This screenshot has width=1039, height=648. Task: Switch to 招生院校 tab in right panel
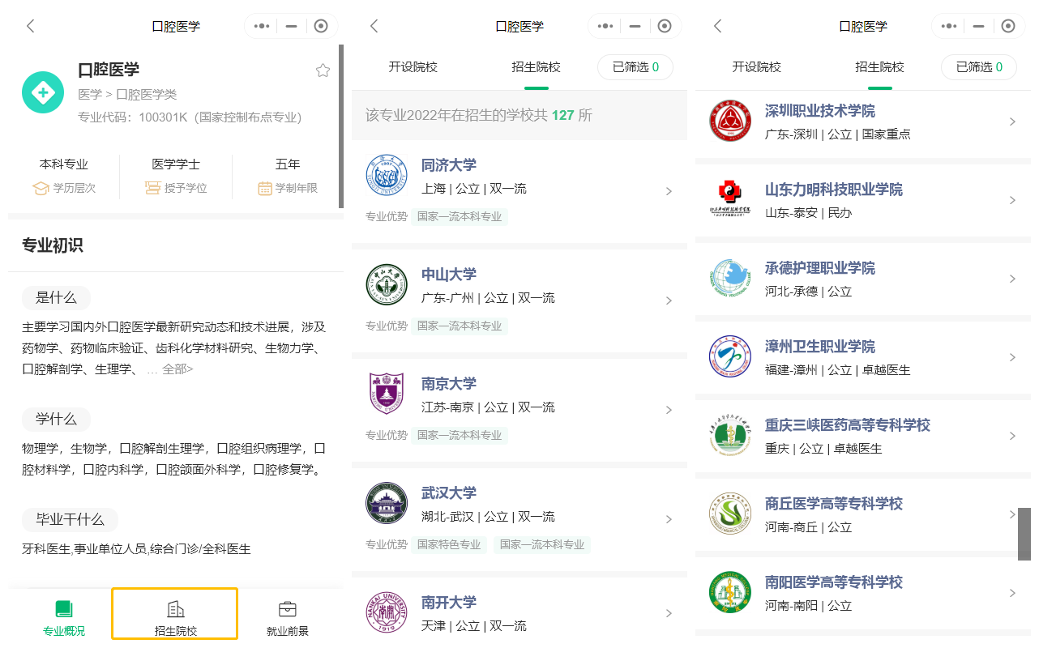(x=880, y=67)
